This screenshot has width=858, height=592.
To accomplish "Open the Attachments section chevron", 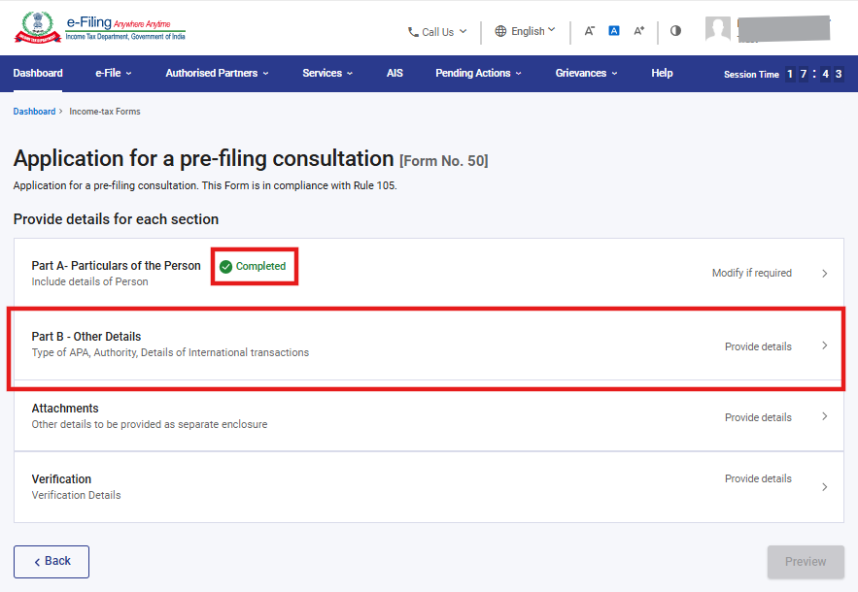I will click(825, 416).
